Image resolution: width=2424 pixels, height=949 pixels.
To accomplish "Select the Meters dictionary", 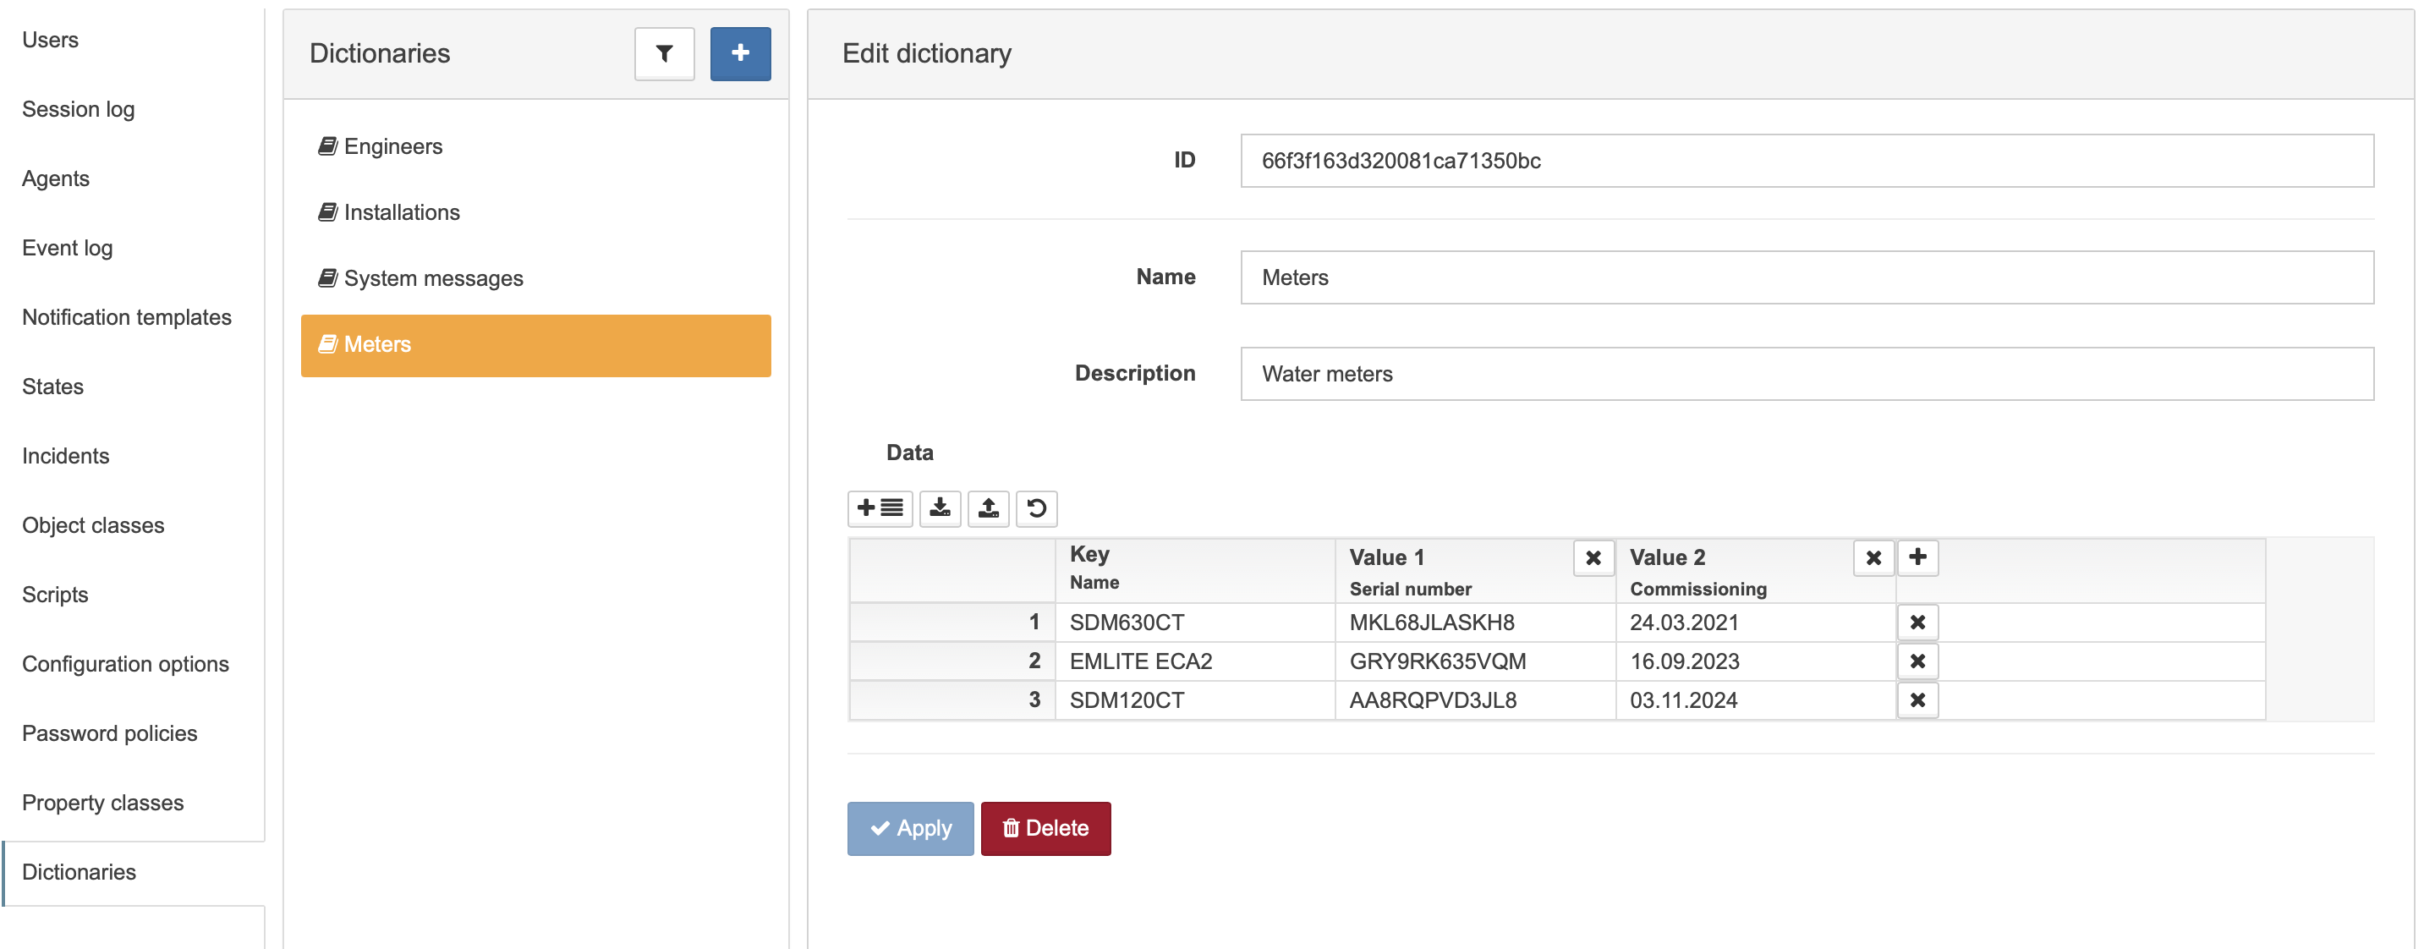I will (x=535, y=344).
